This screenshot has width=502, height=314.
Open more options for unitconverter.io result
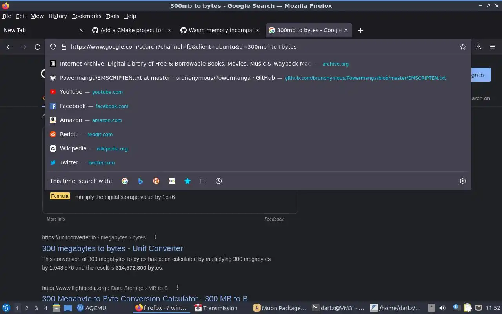click(155, 237)
